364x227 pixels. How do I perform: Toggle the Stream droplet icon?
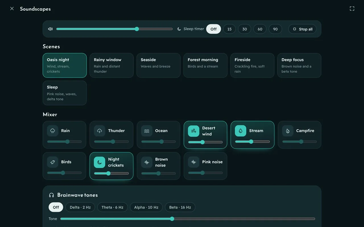tap(241, 131)
